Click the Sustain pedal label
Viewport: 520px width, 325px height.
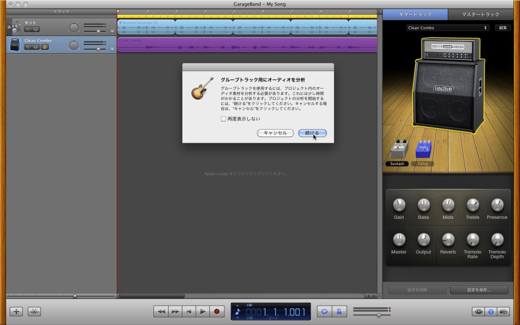coord(397,164)
